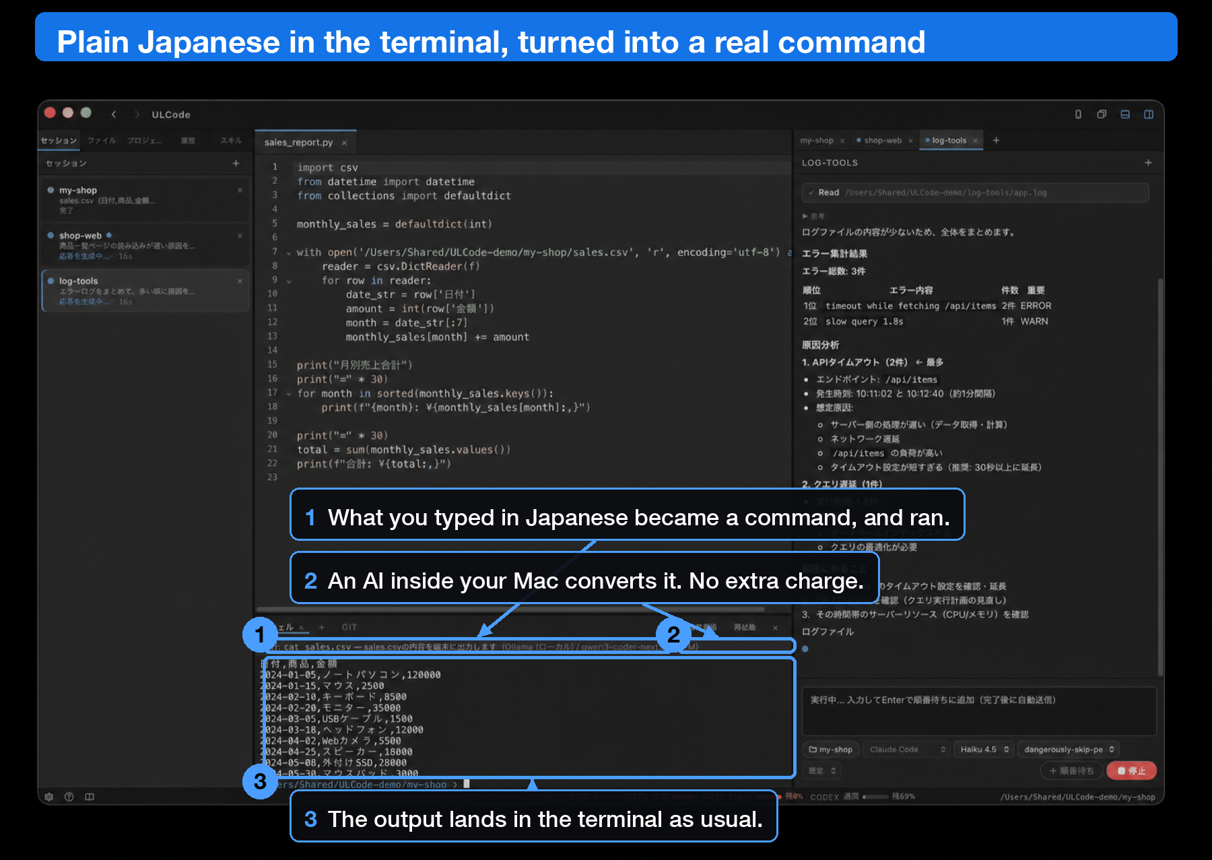Close the terminal panel with X
The width and height of the screenshot is (1212, 860).
click(x=775, y=628)
